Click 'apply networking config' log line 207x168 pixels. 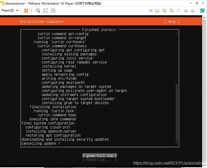coord(65,74)
